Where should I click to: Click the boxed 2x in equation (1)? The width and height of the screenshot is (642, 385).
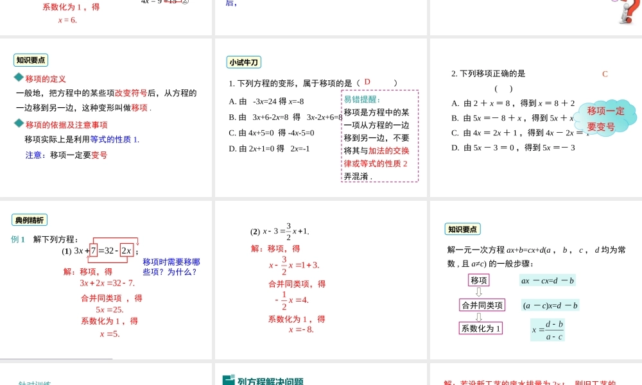126,250
